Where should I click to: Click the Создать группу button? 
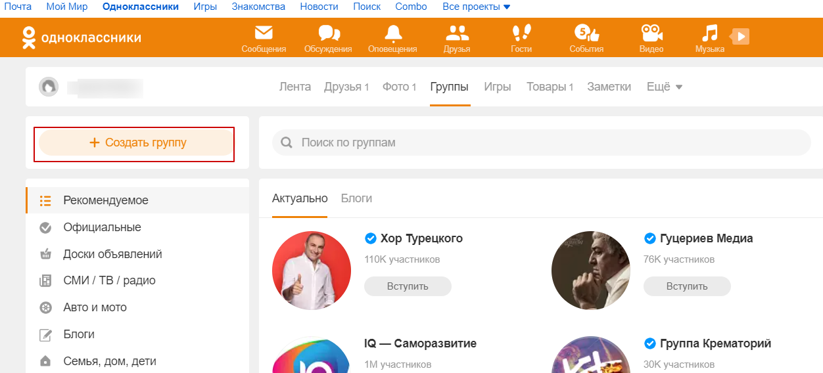(x=137, y=143)
